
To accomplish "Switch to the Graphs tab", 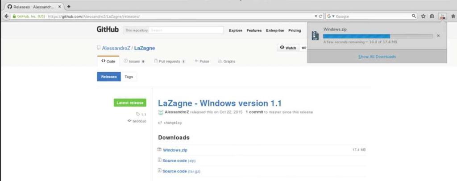I will point(226,62).
